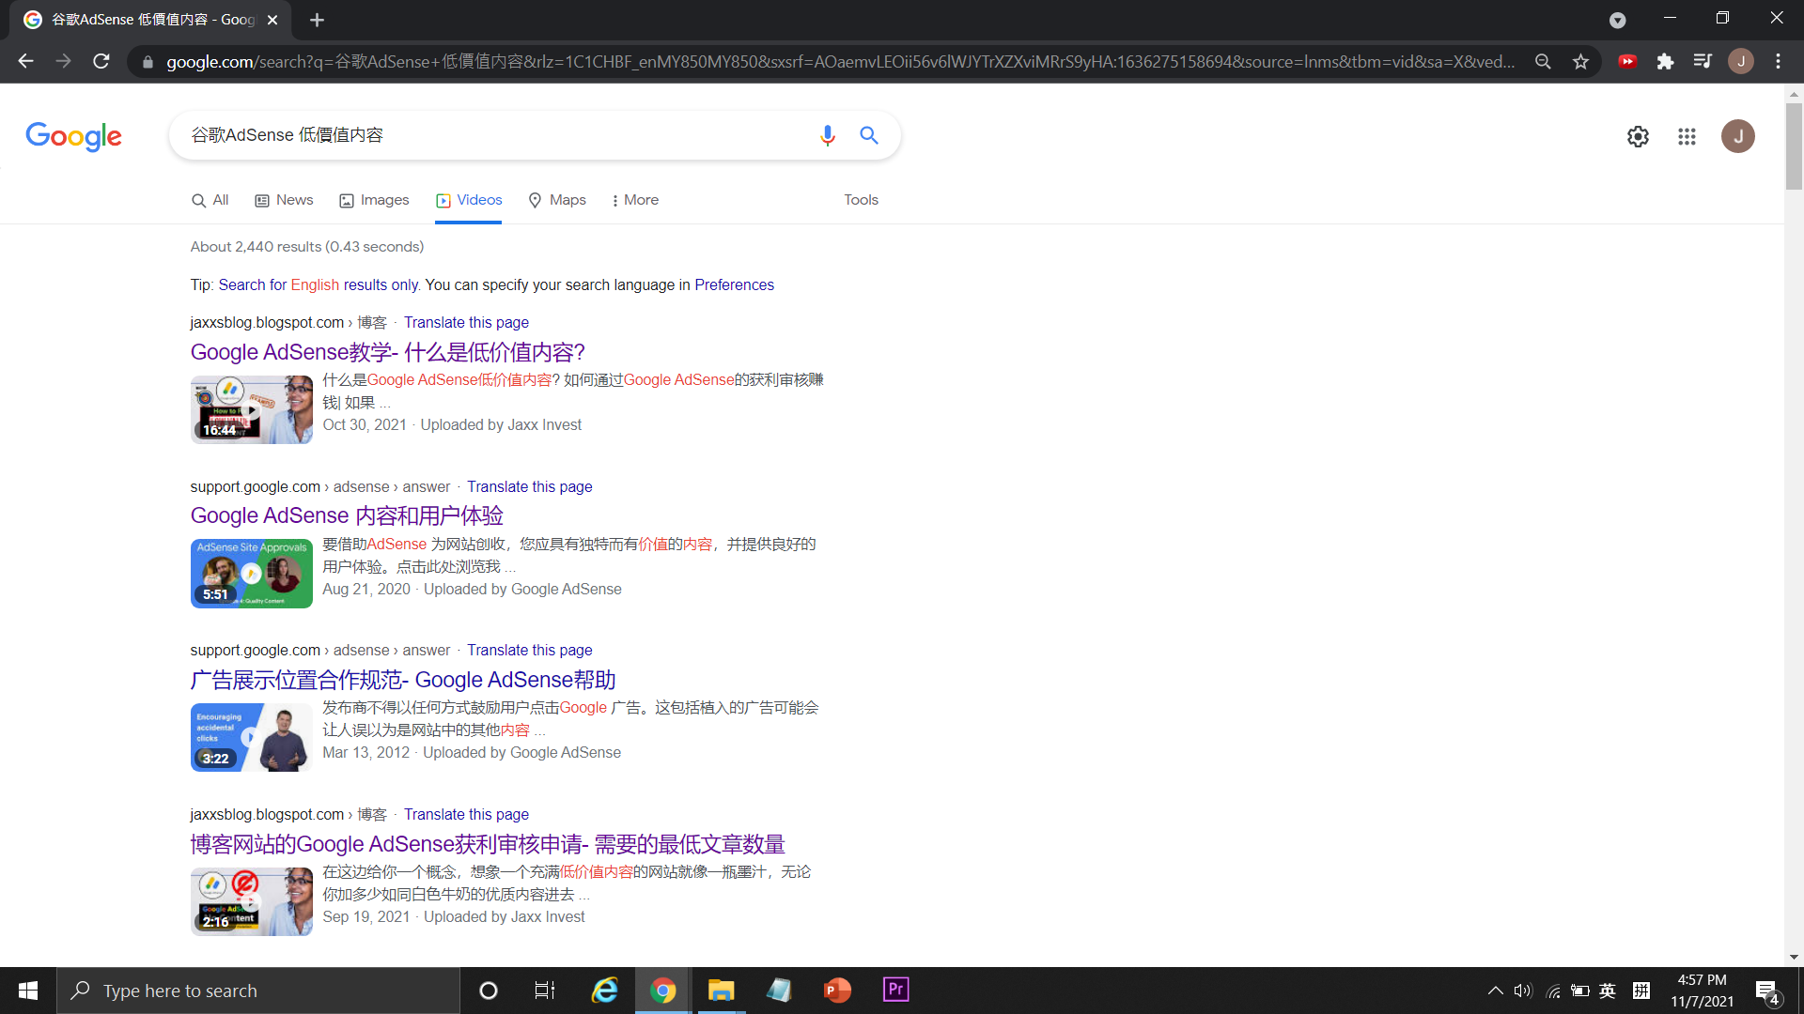Launch Internet Explorer from taskbar
Viewport: 1804px width, 1014px height.
(x=604, y=991)
